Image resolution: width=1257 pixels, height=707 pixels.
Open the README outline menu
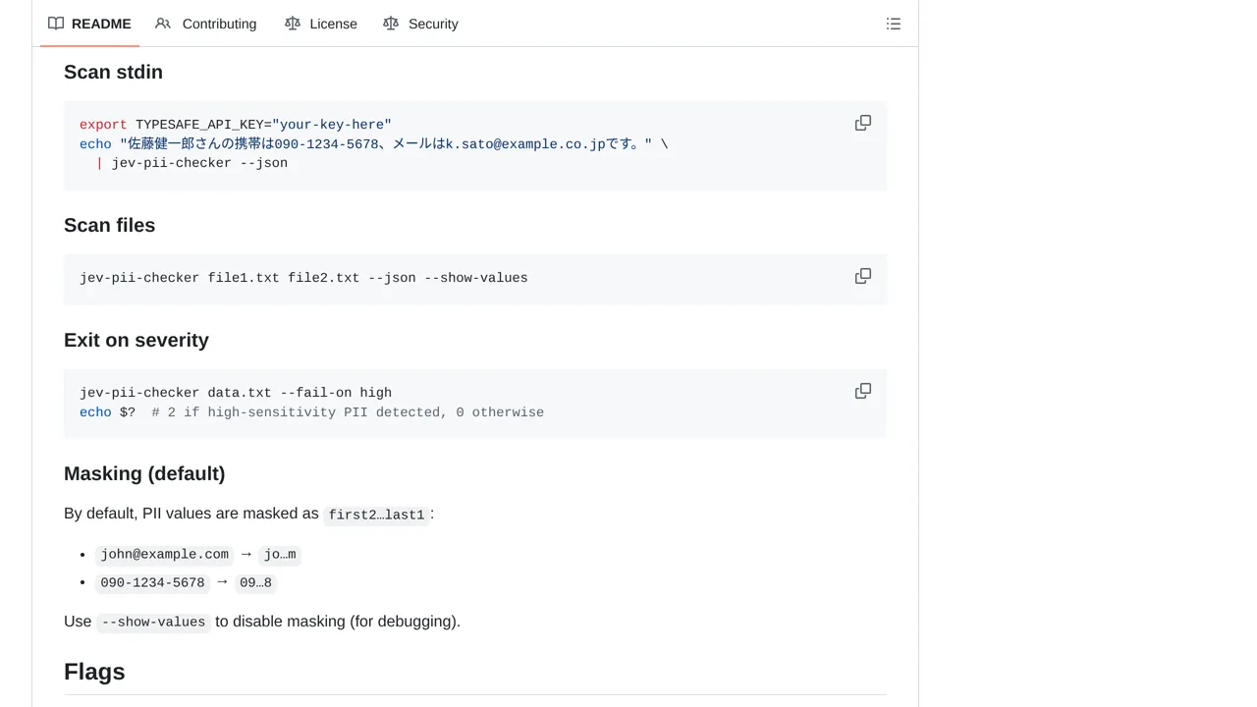click(x=894, y=24)
